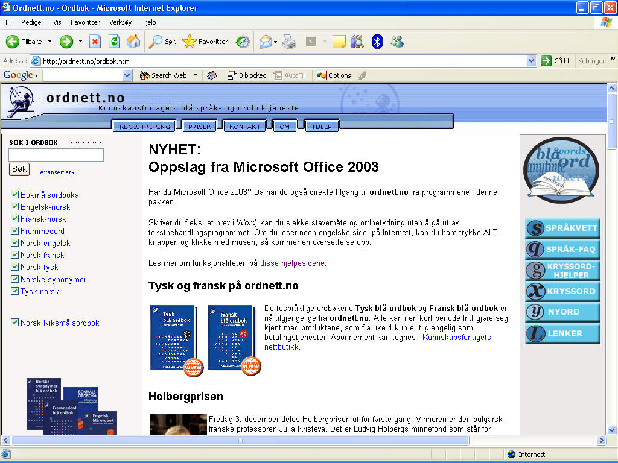Uncheck the Fremmedord checkbox
Image resolution: width=618 pixels, height=463 pixels.
[14, 231]
